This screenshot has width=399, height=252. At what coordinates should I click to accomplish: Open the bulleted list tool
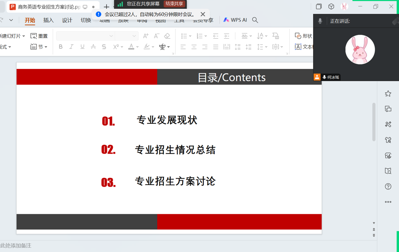[x=184, y=35]
